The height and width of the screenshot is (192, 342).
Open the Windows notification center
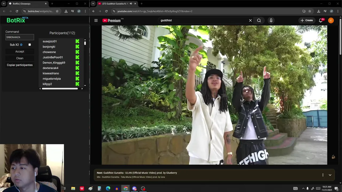336,189
